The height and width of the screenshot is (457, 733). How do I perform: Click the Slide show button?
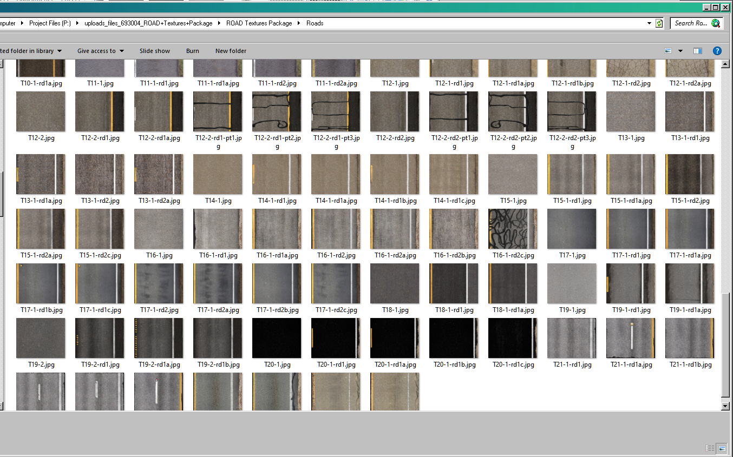(155, 51)
